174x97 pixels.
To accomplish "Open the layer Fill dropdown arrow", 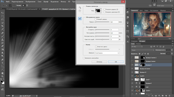I will point(172,54).
